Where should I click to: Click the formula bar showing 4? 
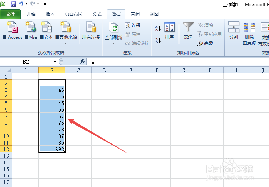178,62
